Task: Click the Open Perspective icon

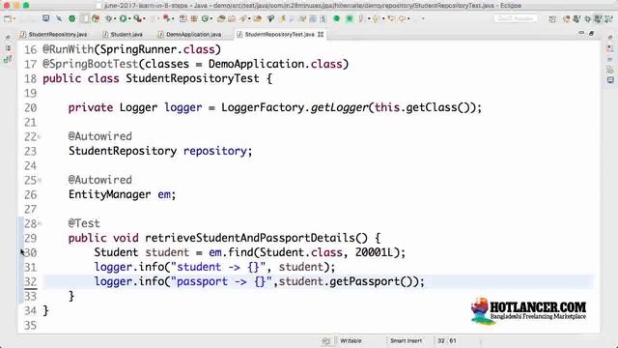Action: pos(552,19)
